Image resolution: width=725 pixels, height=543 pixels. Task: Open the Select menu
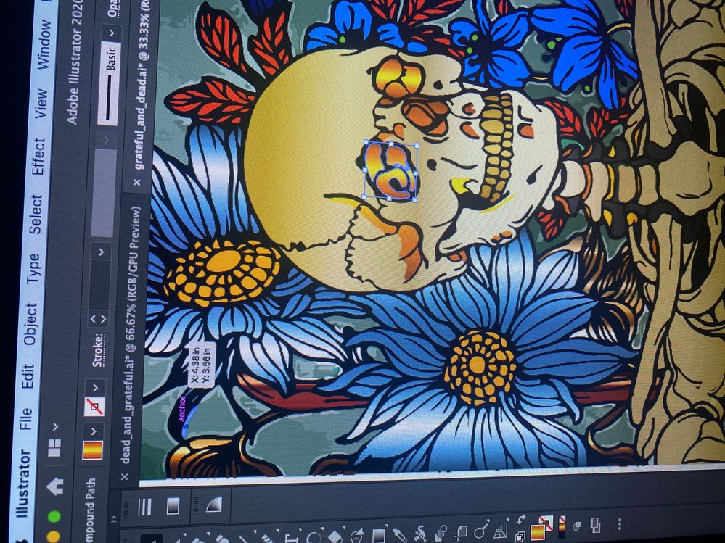(36, 214)
